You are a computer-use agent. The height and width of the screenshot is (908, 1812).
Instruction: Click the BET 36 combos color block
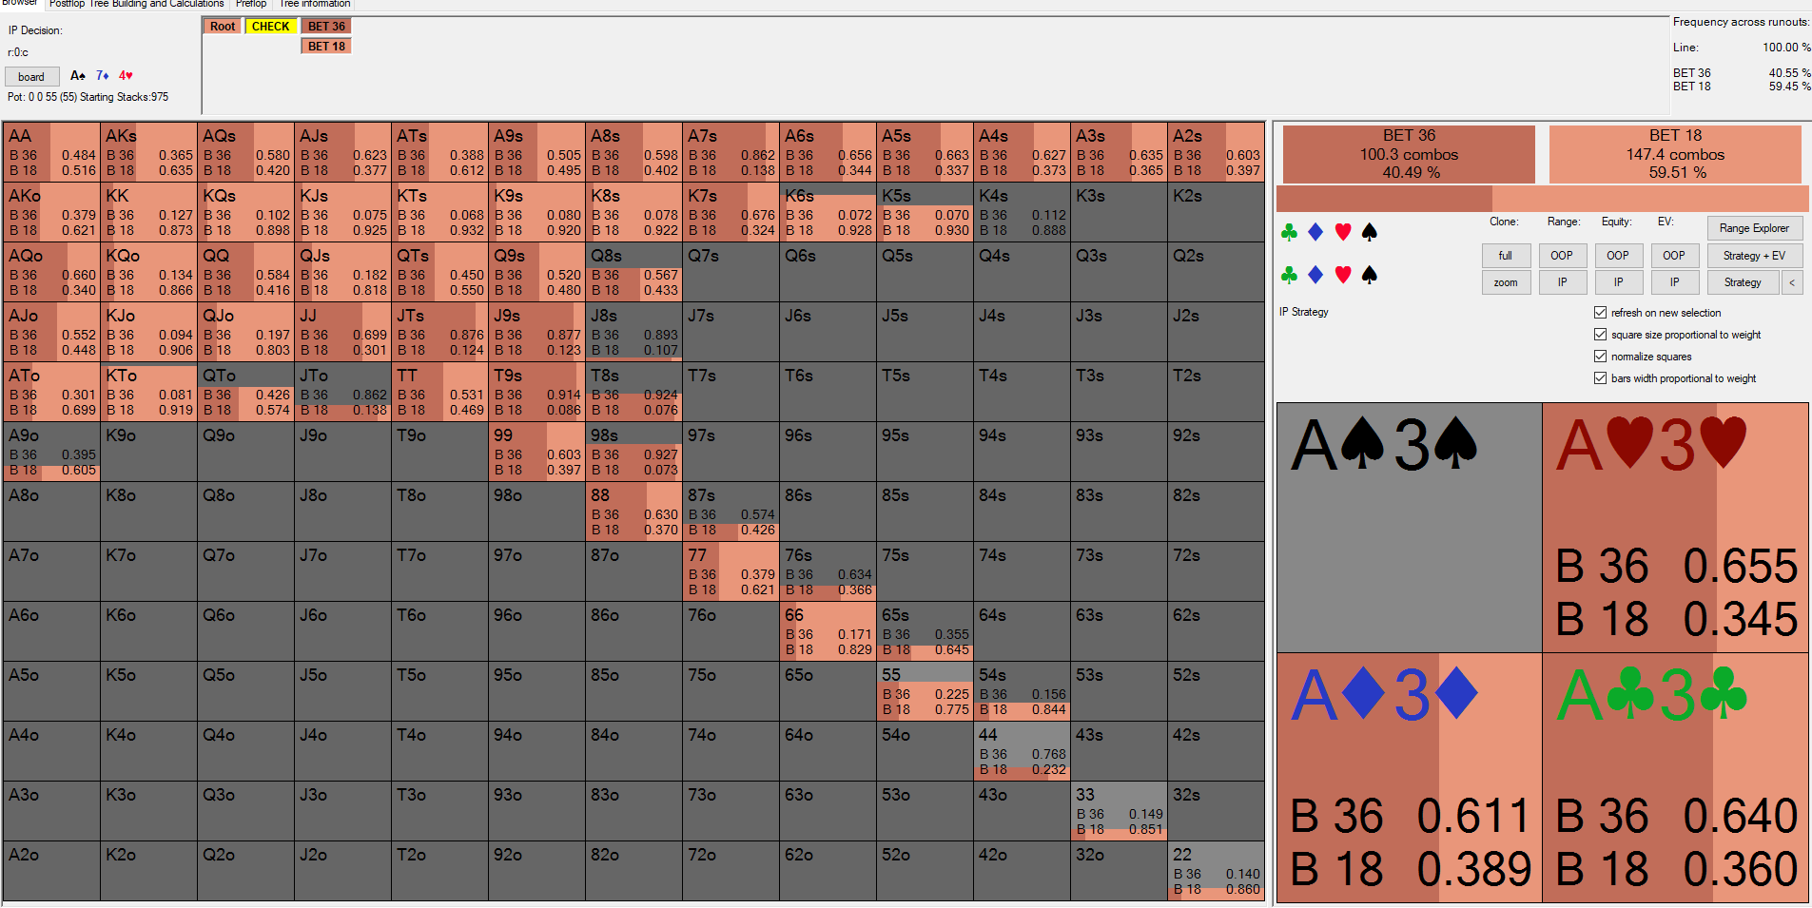1409,154
